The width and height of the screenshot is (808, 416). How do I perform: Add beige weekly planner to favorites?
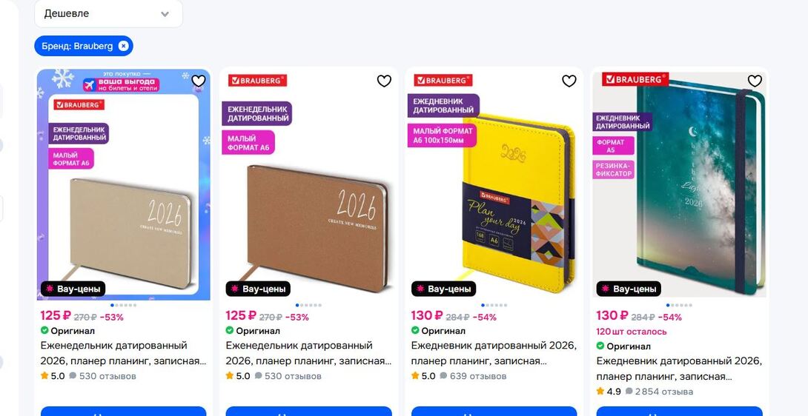point(199,81)
